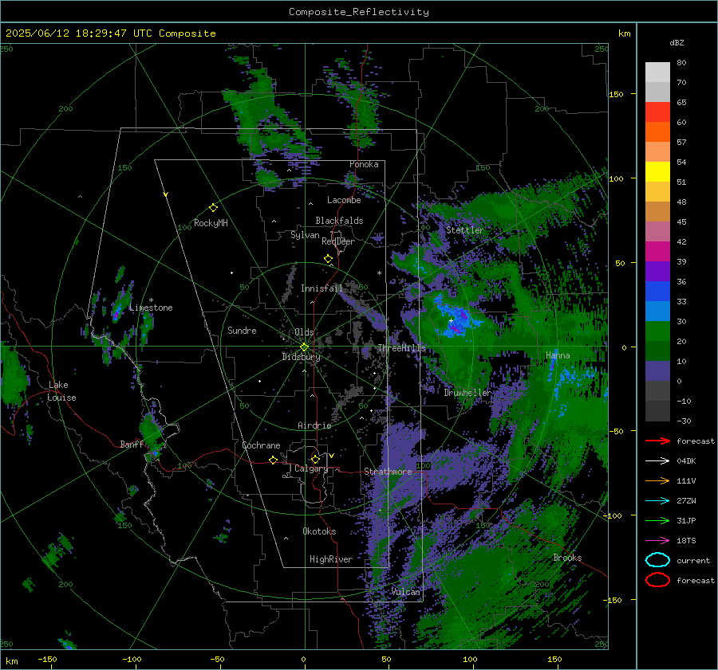The image size is (718, 670).
Task: Click the RedDeer city label
Action: click(x=338, y=241)
